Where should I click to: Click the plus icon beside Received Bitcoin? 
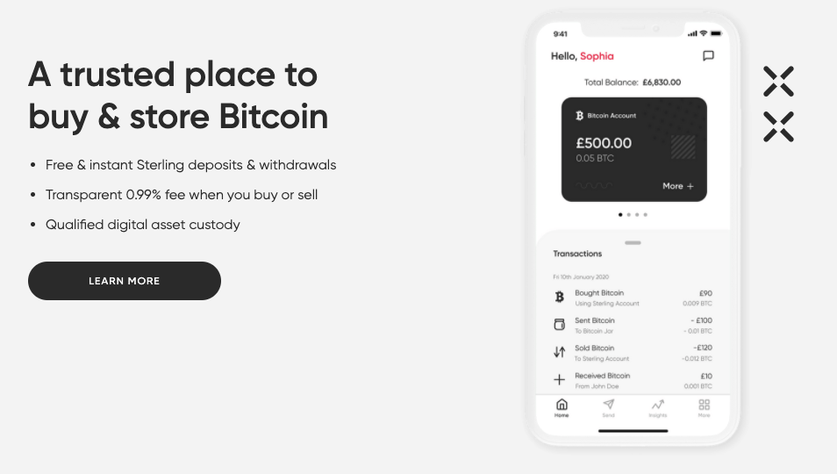point(560,379)
